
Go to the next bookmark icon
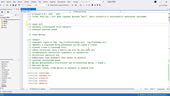[97, 5]
